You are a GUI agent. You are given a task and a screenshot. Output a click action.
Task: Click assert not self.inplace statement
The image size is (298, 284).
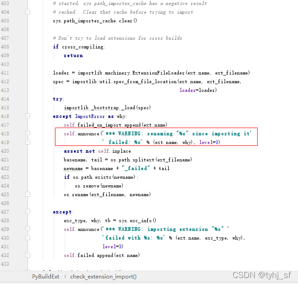pyautogui.click(x=97, y=151)
